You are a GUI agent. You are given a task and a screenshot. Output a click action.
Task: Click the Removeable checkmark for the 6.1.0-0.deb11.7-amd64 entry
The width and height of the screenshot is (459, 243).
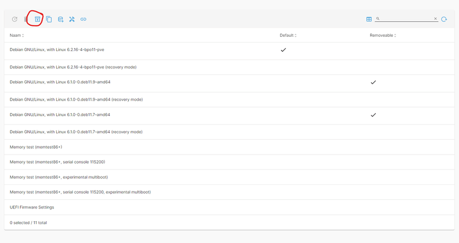374,115
